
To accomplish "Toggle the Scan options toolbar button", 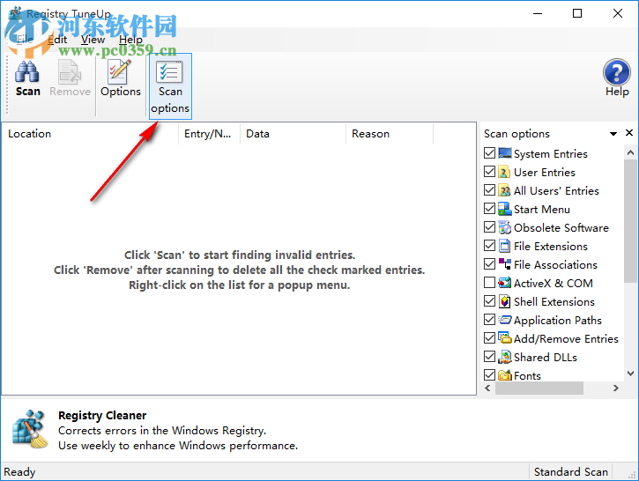I will [170, 86].
